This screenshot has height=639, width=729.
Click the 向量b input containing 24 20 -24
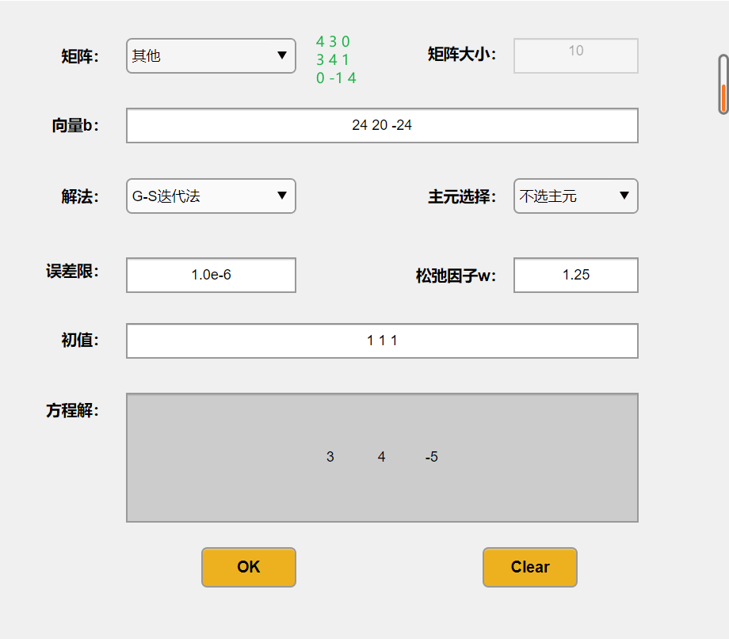[381, 125]
